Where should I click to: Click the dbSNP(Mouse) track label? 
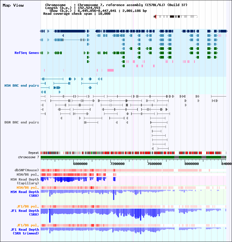pos(27,170)
